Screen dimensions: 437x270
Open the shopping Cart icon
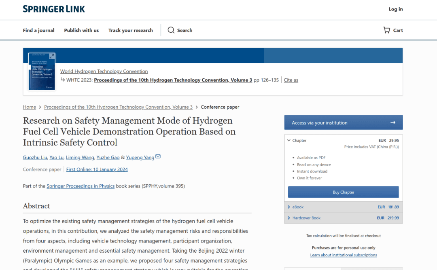pyautogui.click(x=387, y=30)
